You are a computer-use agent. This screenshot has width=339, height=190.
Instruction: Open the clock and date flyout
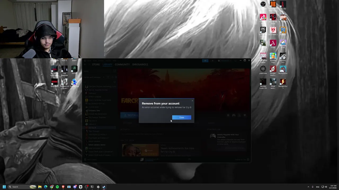coord(333,187)
